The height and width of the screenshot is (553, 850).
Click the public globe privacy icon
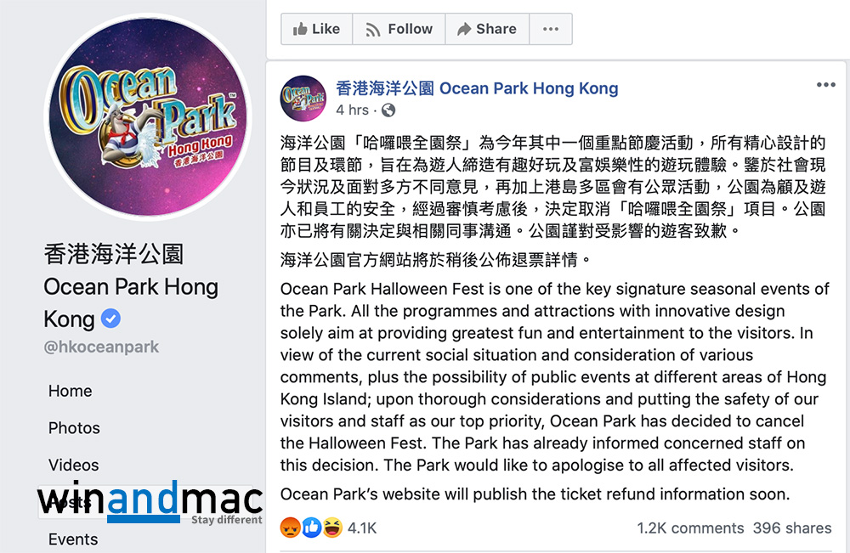point(388,110)
